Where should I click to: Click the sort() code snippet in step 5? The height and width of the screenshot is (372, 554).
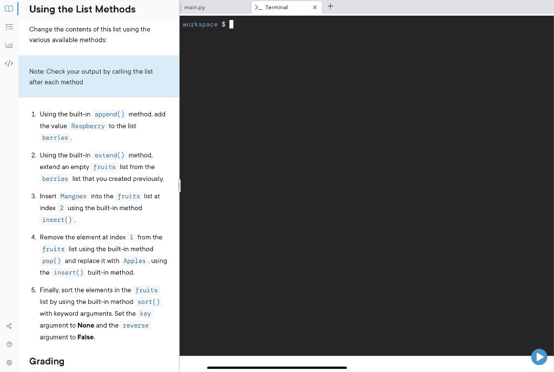148,302
